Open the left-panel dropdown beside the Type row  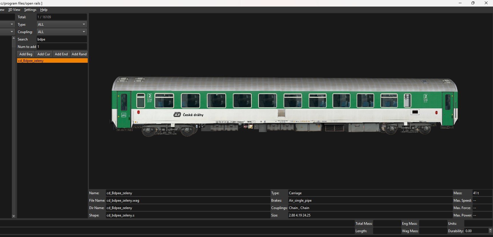point(7,25)
